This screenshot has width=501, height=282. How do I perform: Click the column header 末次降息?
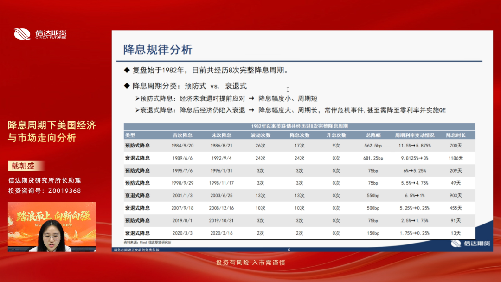(221, 135)
